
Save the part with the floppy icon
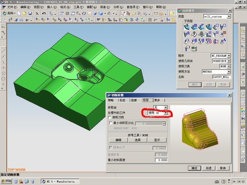click(x=30, y=13)
